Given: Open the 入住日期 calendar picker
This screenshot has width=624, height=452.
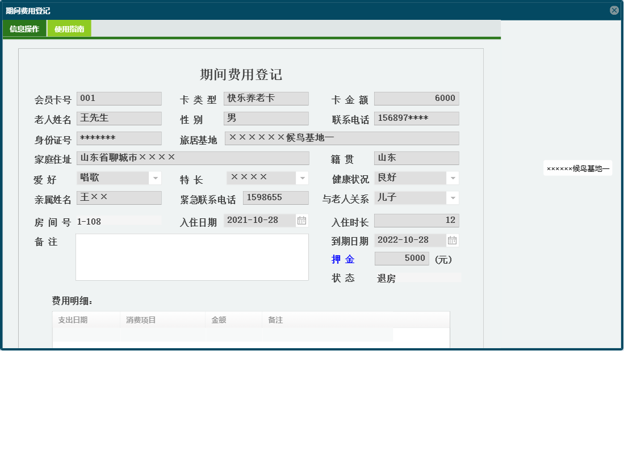Looking at the screenshot, I should coord(301,220).
